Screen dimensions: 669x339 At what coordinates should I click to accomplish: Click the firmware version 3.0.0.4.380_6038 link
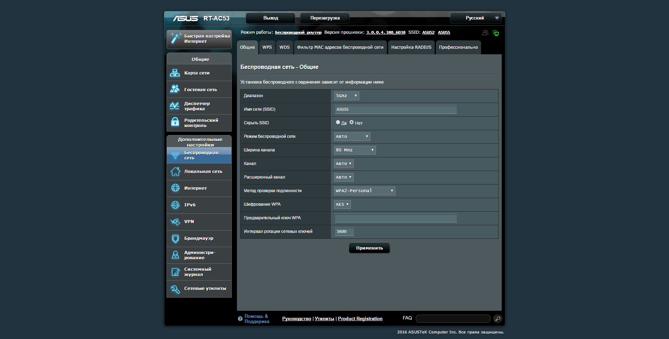point(386,32)
